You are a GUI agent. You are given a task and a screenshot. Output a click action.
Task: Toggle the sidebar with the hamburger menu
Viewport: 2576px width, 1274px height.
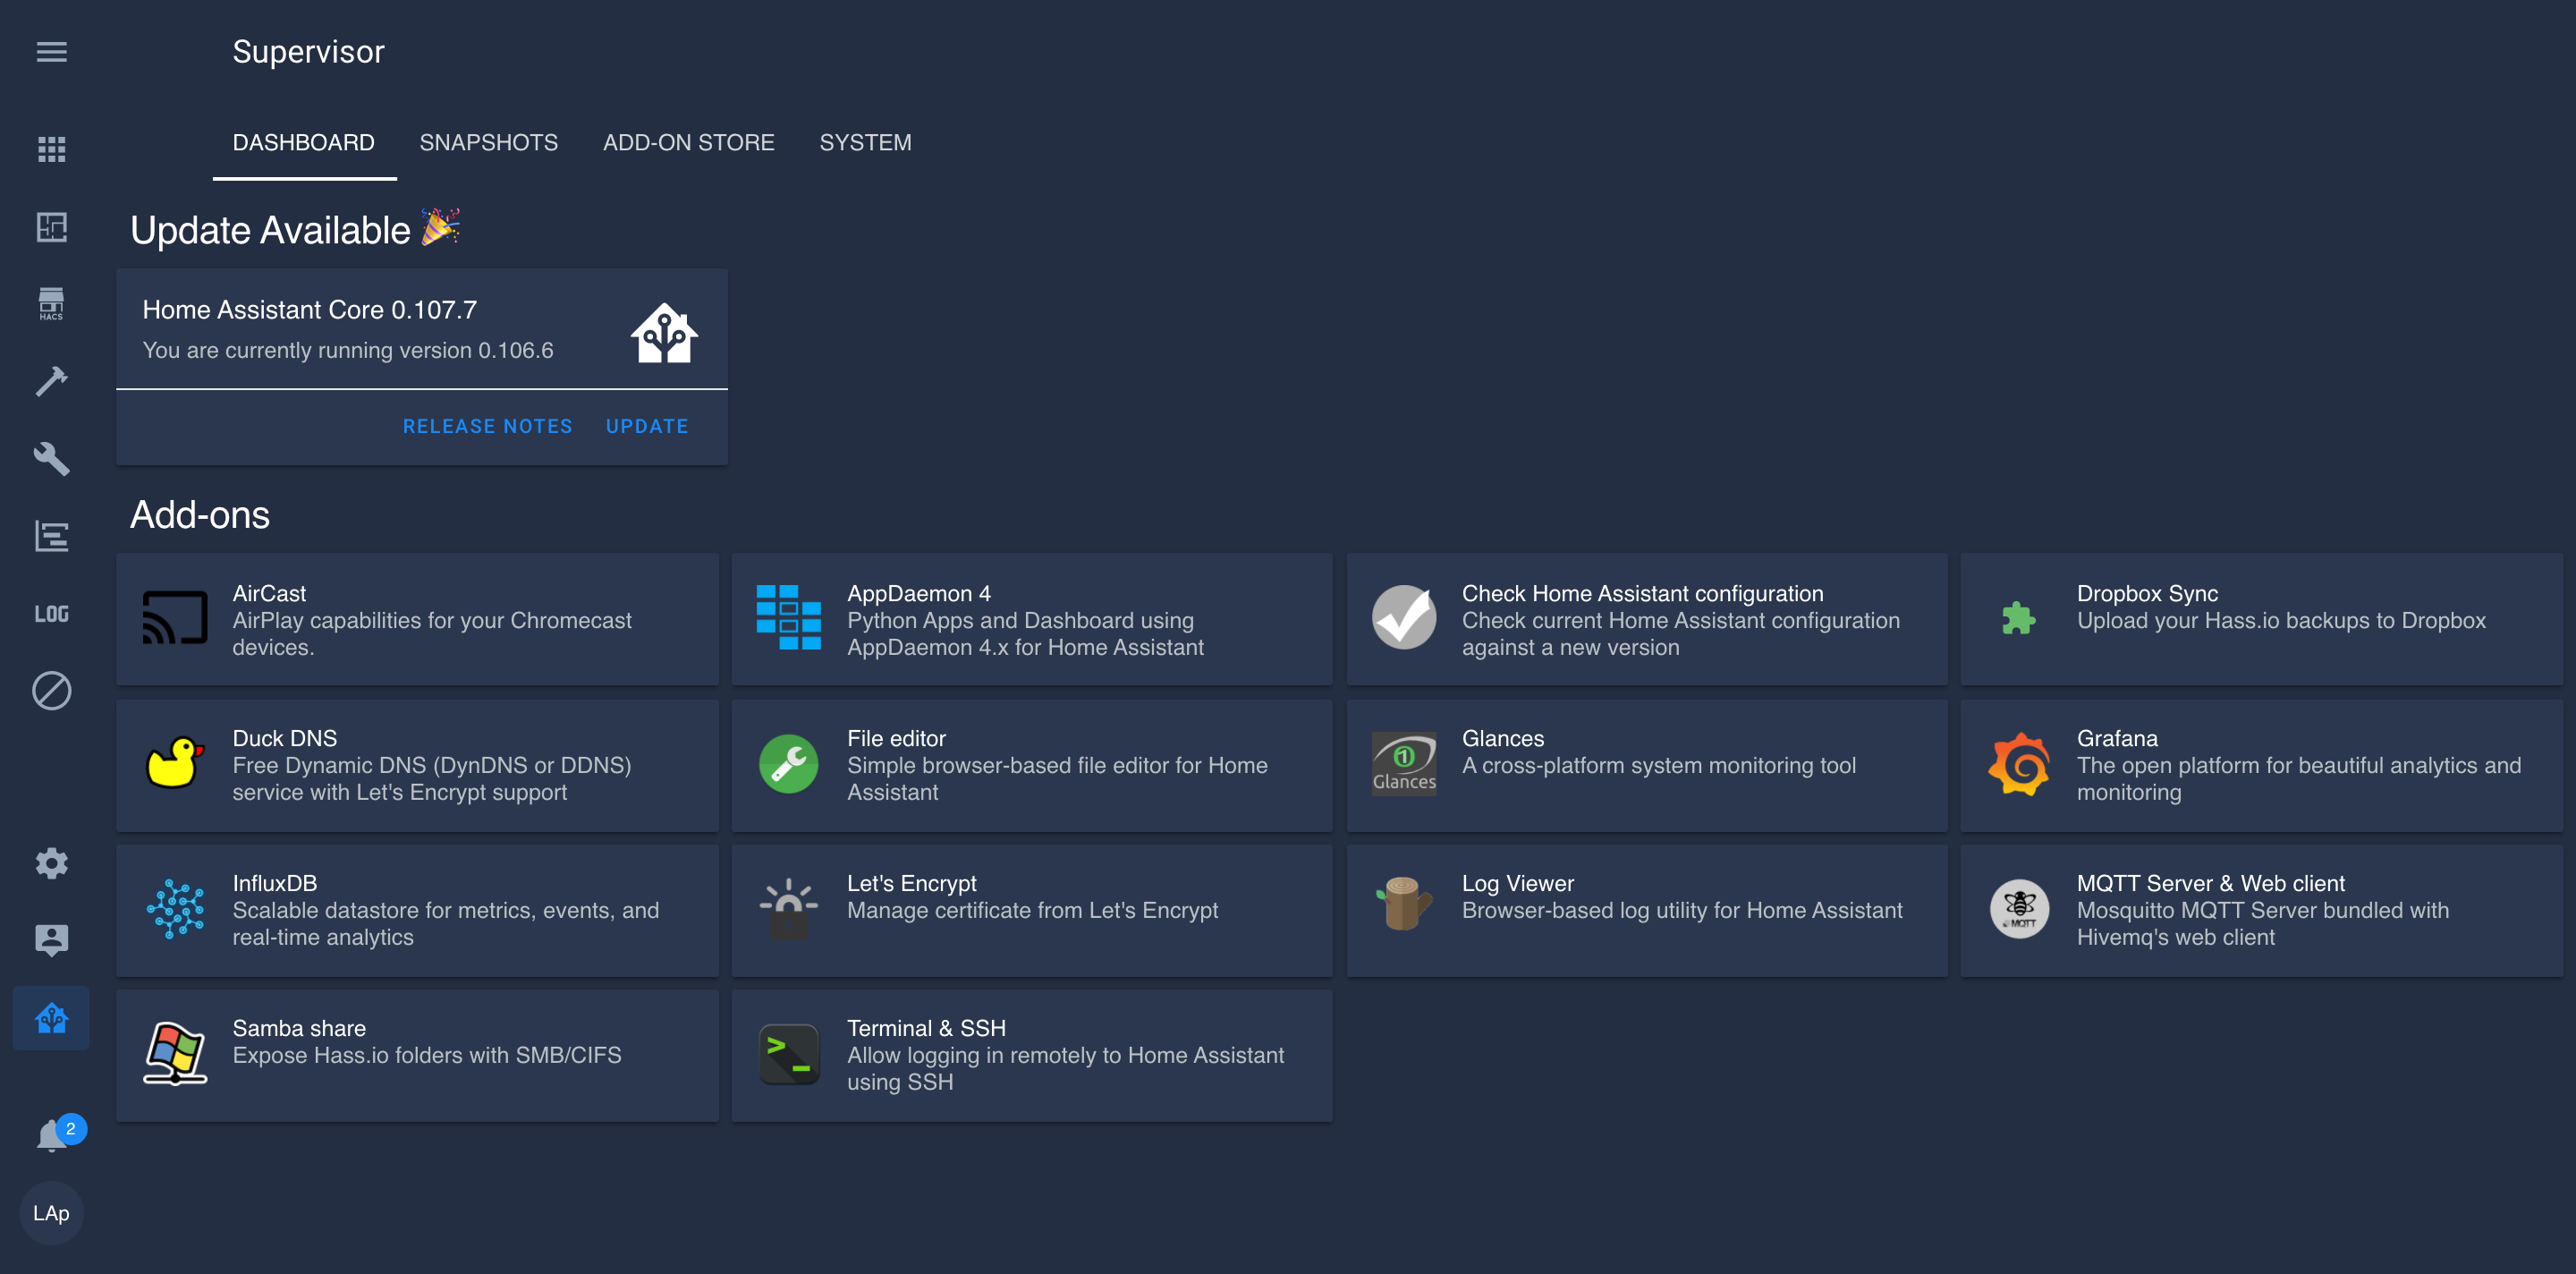pyautogui.click(x=51, y=52)
